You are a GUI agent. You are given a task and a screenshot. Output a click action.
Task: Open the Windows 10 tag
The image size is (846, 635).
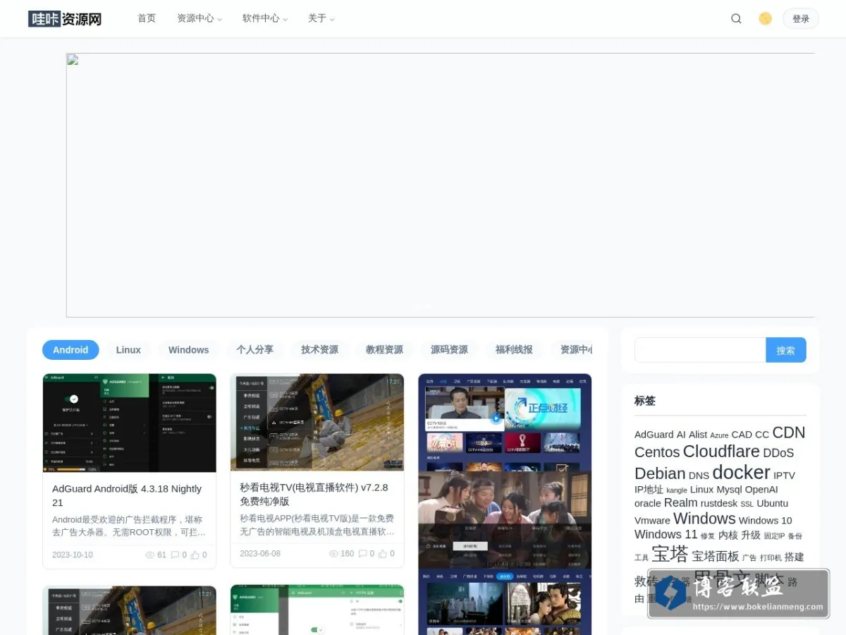click(766, 521)
